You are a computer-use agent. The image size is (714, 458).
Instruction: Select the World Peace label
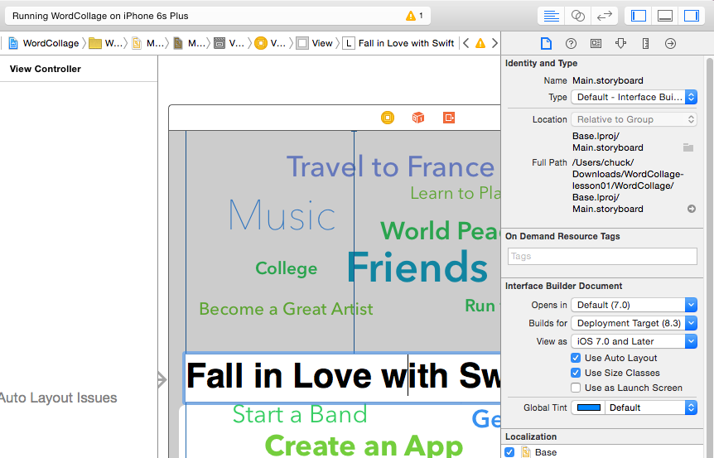point(441,231)
